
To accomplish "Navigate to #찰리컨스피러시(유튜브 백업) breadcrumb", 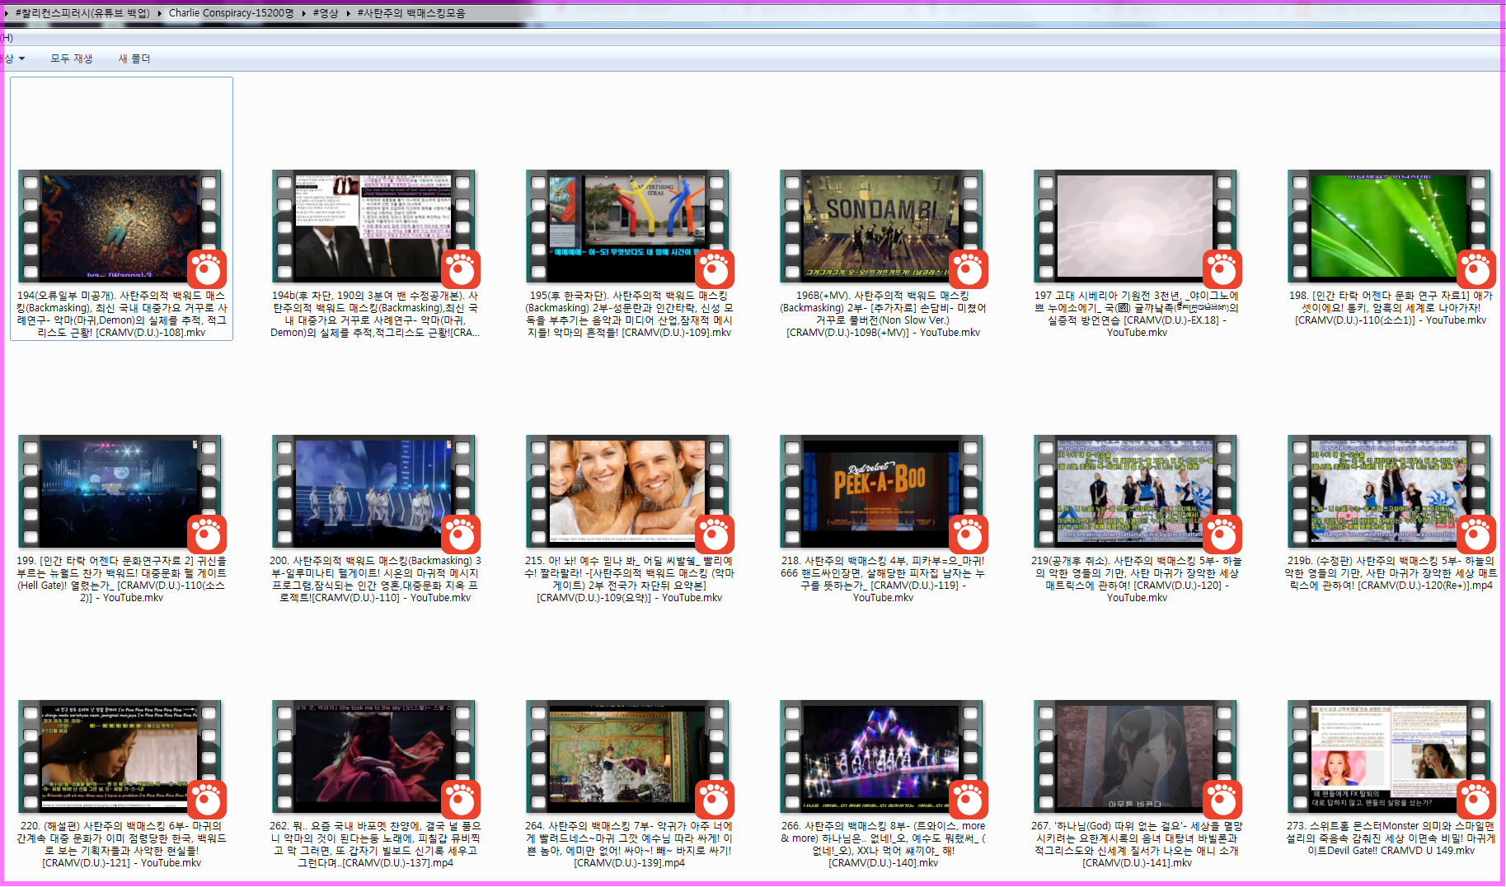I will [82, 13].
